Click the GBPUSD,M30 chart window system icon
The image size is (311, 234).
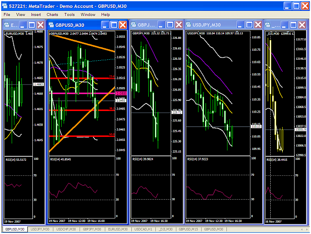tap(51, 25)
